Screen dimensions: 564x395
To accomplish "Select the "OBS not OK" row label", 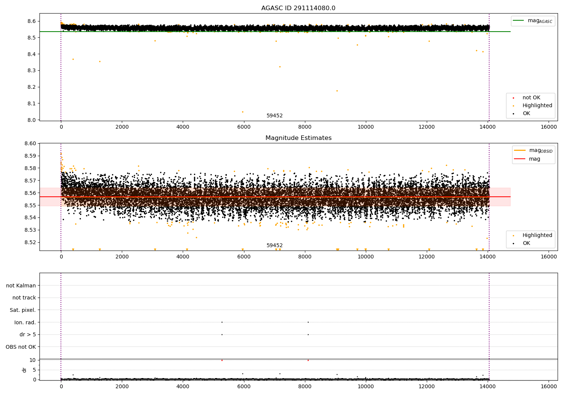I will [x=21, y=347].
